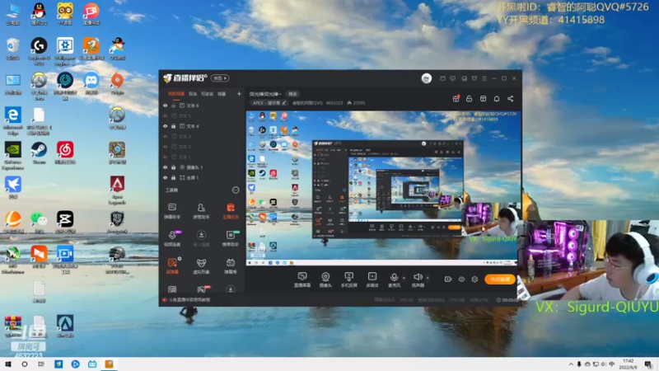Screen dimensions: 659x371
Task: Toggle the lock on 全屏 1 layer
Action: tap(173, 177)
